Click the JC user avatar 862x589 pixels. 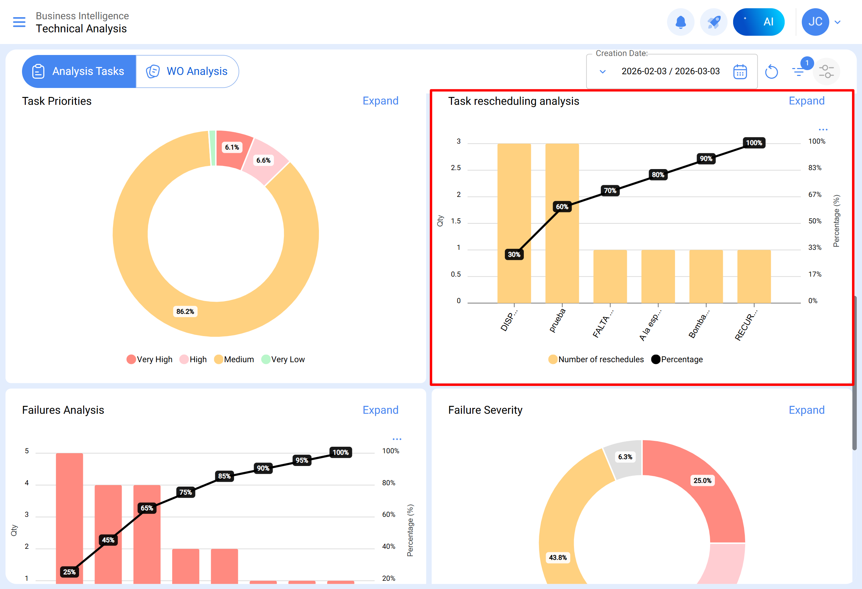click(x=815, y=22)
